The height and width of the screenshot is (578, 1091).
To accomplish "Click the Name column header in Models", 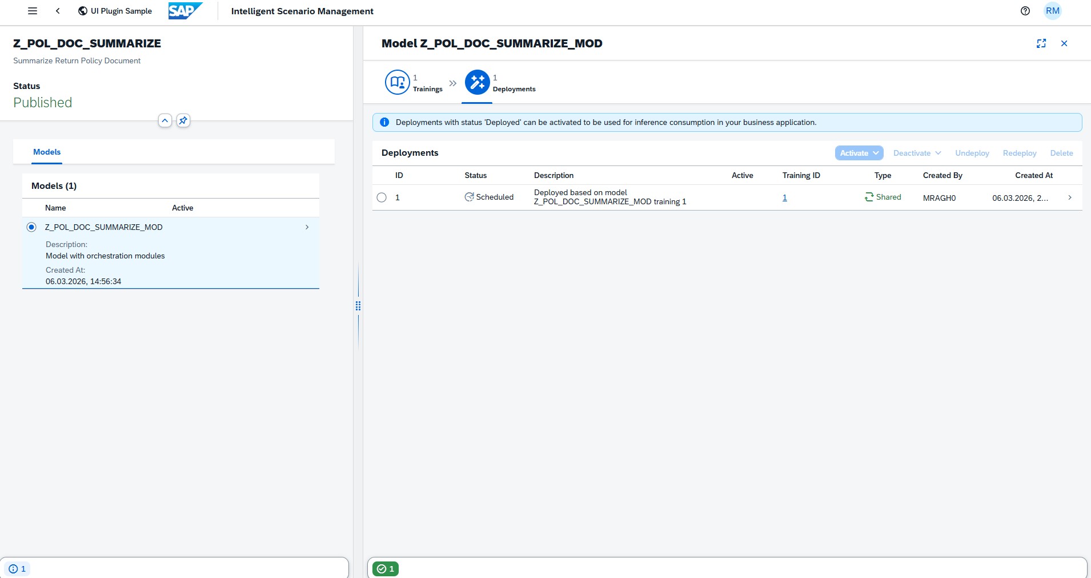I will tap(55, 208).
